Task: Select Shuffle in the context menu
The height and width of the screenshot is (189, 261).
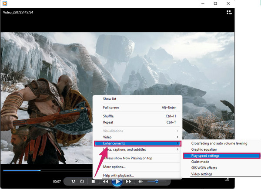Action: coord(137,116)
